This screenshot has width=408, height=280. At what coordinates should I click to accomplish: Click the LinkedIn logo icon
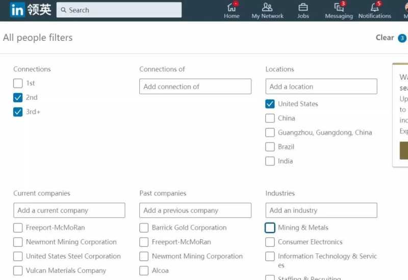[x=17, y=10]
